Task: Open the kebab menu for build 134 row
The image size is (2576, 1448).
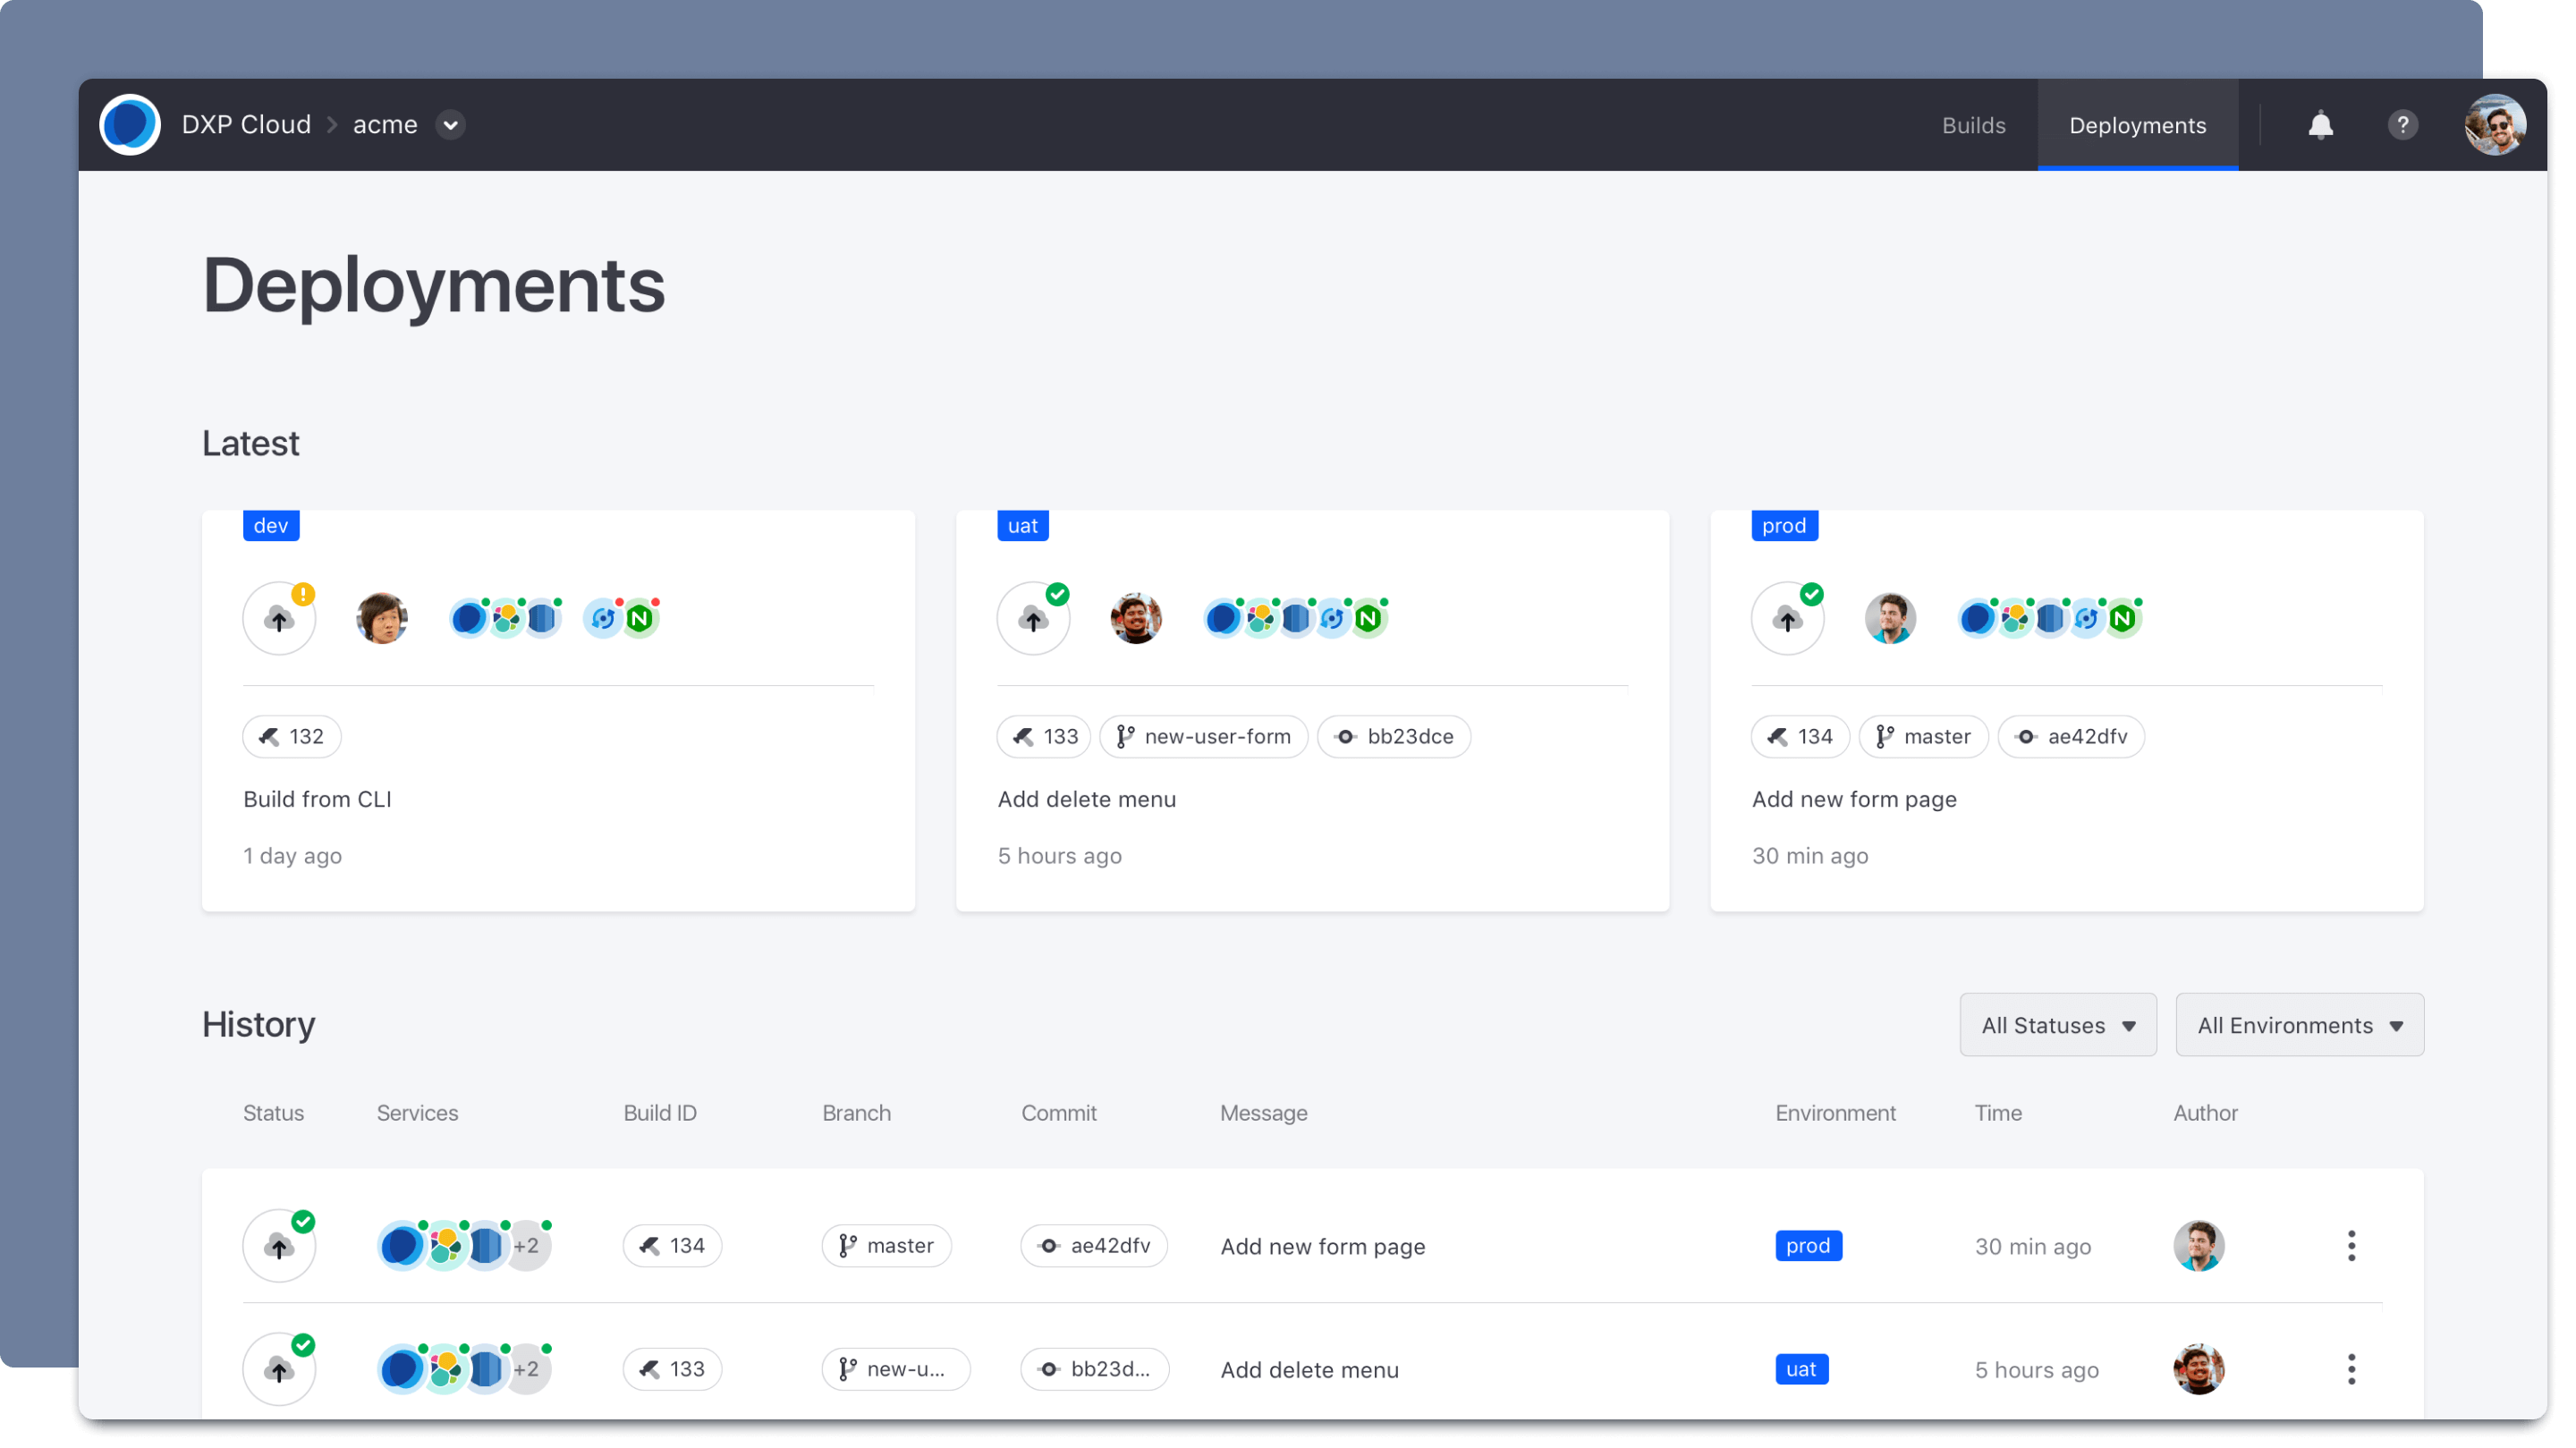Action: pyautogui.click(x=2351, y=1246)
